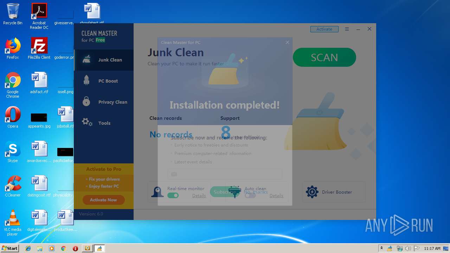Decline subscription with No, thanks
This screenshot has height=253, width=450.
click(x=256, y=192)
